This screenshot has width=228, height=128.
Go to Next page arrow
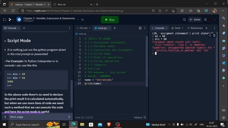pyautogui.click(x=69, y=117)
